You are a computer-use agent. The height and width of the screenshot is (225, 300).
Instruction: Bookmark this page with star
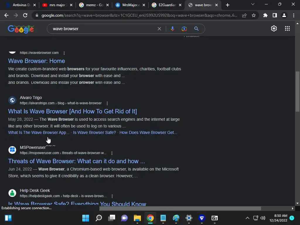point(254,15)
